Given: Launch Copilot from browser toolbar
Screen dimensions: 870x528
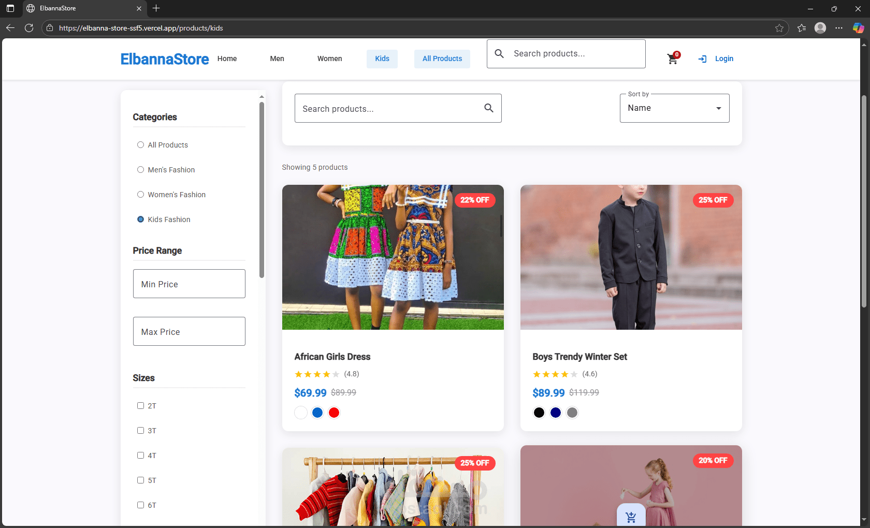Looking at the screenshot, I should pyautogui.click(x=858, y=28).
